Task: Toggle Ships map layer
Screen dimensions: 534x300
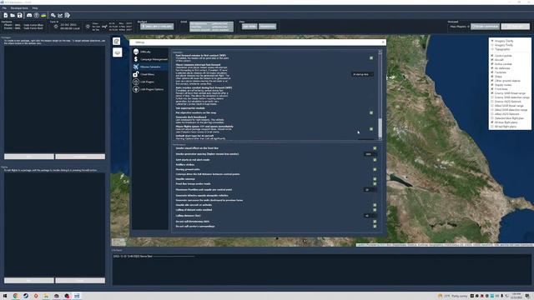Action: click(492, 77)
